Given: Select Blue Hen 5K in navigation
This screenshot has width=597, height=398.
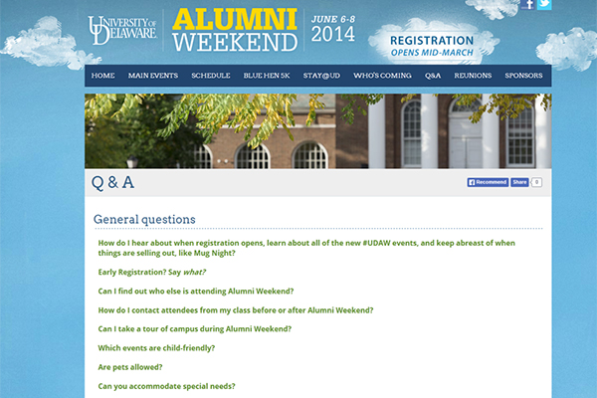Looking at the screenshot, I should point(267,76).
